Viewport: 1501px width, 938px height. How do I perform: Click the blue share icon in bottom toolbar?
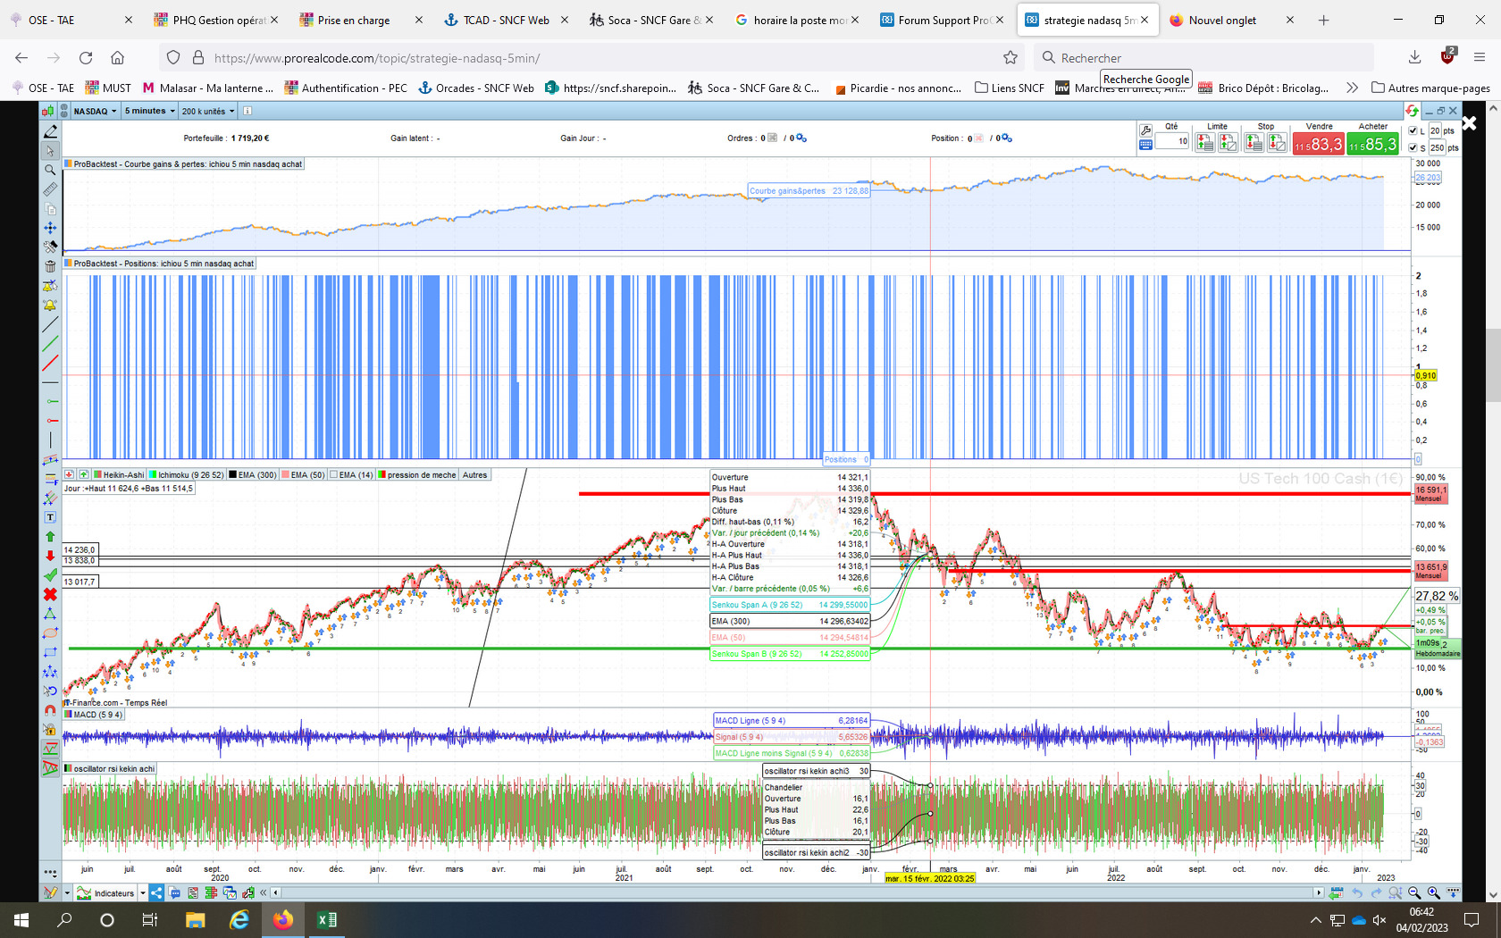click(x=156, y=892)
